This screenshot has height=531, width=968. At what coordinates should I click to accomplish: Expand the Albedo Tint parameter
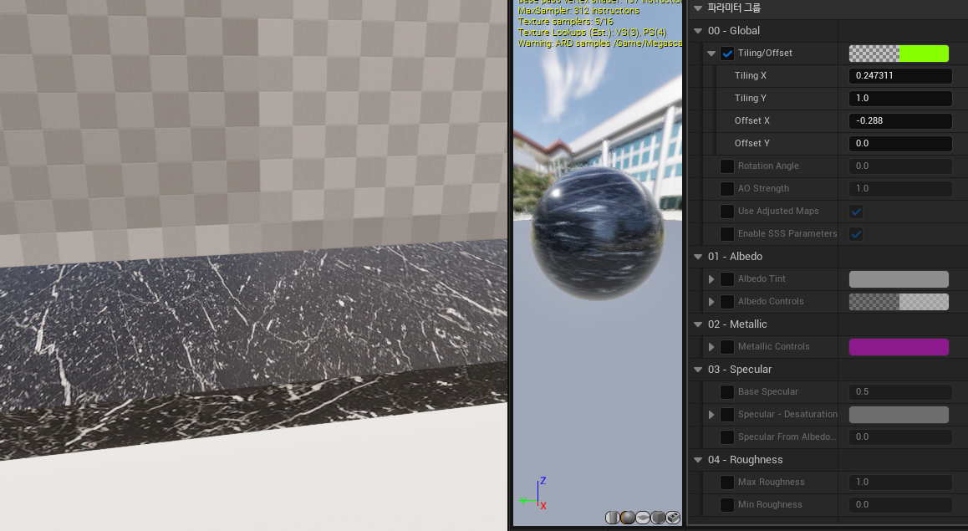(x=711, y=279)
